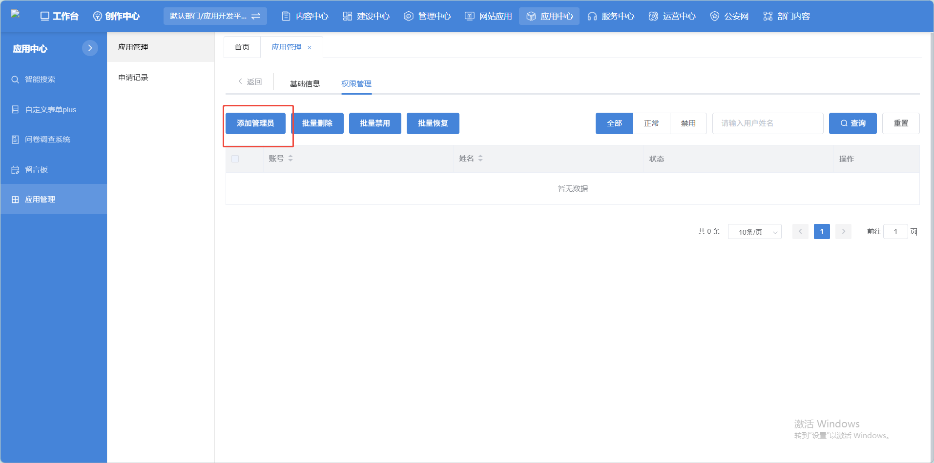Collapse sidebar with round arrow button

(90, 48)
